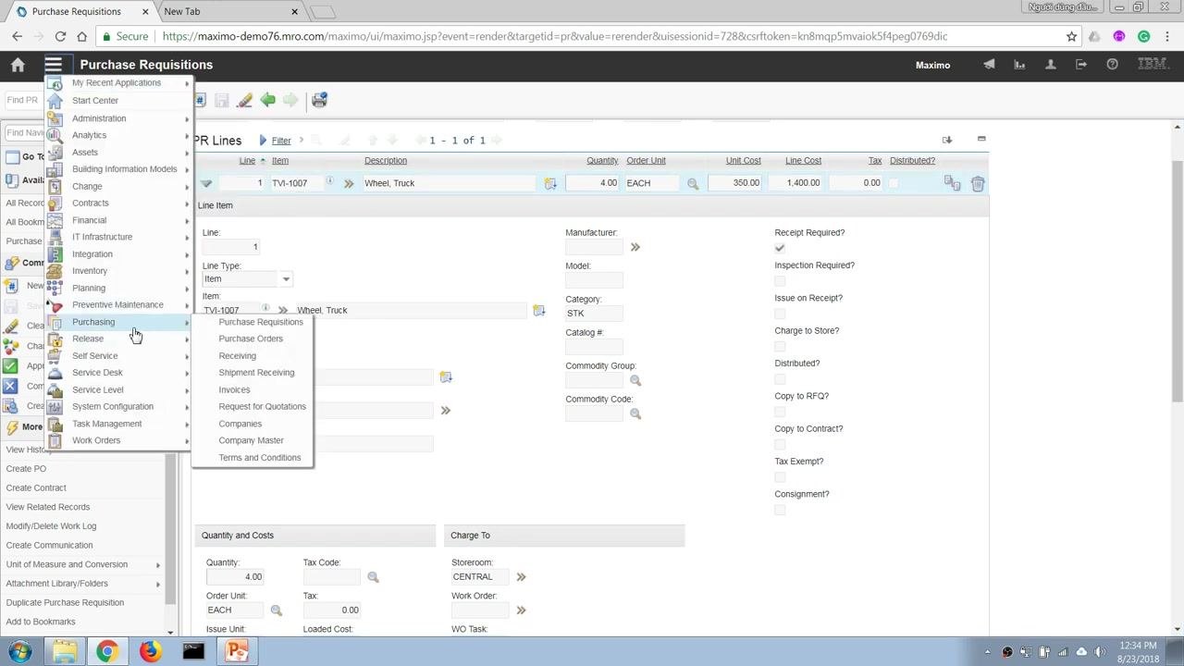1184x666 pixels.
Task: Click the sign out icon
Action: (1081, 65)
